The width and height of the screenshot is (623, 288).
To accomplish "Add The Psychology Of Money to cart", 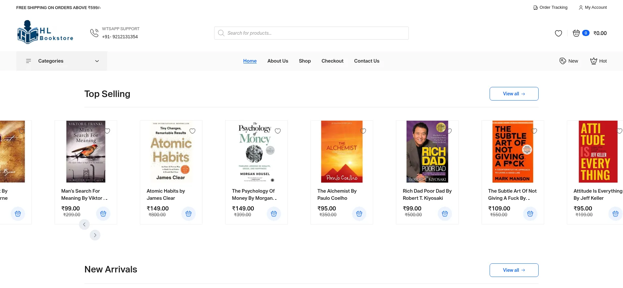I will pyautogui.click(x=274, y=214).
